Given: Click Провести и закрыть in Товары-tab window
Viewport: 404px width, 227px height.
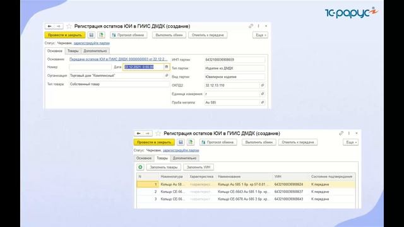Looking at the screenshot, I should click(x=154, y=142).
